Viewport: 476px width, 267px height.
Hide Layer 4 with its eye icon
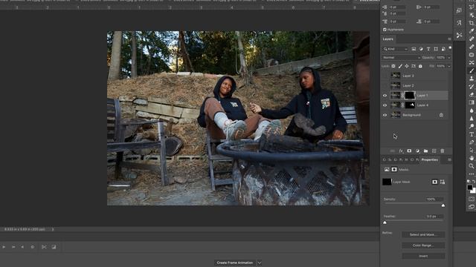(385, 105)
